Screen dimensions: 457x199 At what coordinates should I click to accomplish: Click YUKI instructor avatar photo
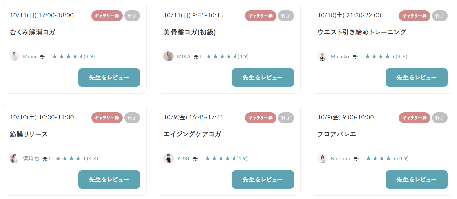[168, 158]
